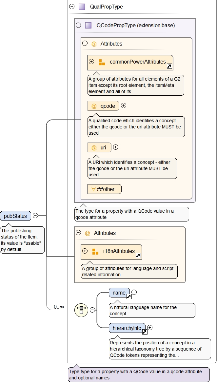Select the pubStatus element box
Viewport: 217px width, 383px height.
click(16, 216)
